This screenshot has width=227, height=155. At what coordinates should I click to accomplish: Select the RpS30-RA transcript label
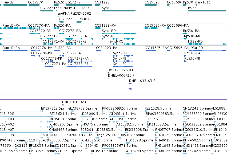[191, 31]
